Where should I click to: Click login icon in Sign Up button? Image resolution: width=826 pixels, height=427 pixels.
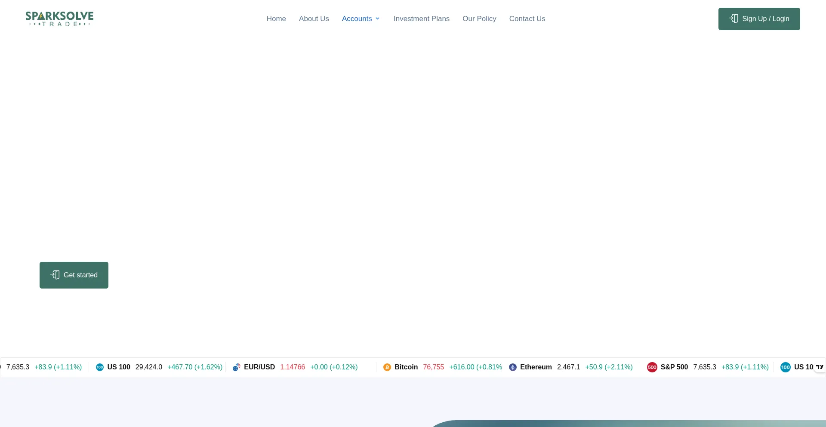pyautogui.click(x=734, y=18)
